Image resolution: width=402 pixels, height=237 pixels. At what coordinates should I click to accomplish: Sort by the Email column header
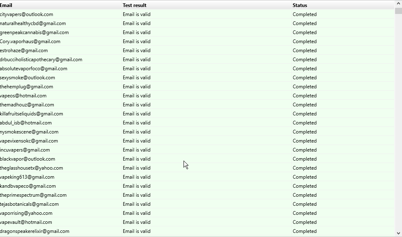6,5
